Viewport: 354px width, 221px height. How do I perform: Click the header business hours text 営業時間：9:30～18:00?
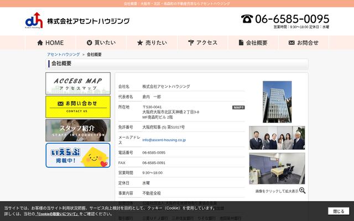point(291,27)
